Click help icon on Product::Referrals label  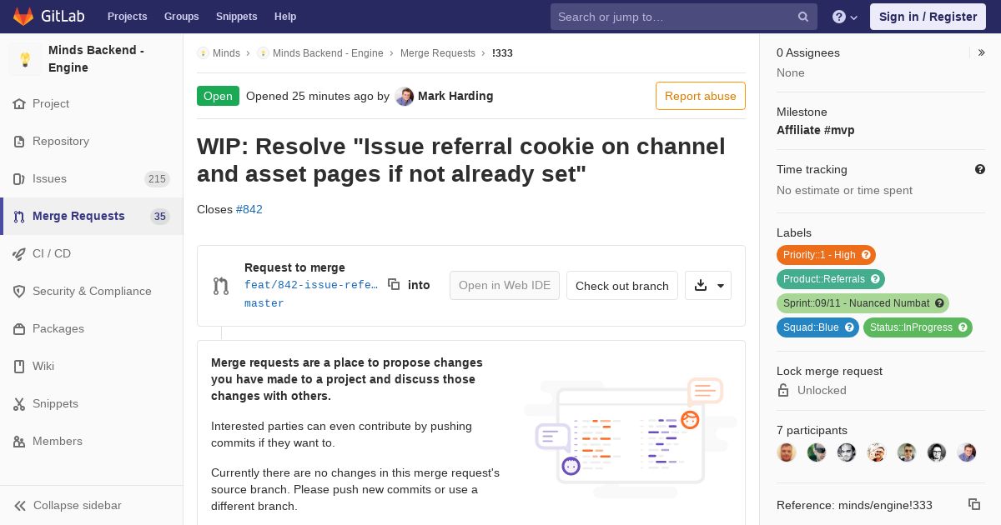pyautogui.click(x=875, y=279)
